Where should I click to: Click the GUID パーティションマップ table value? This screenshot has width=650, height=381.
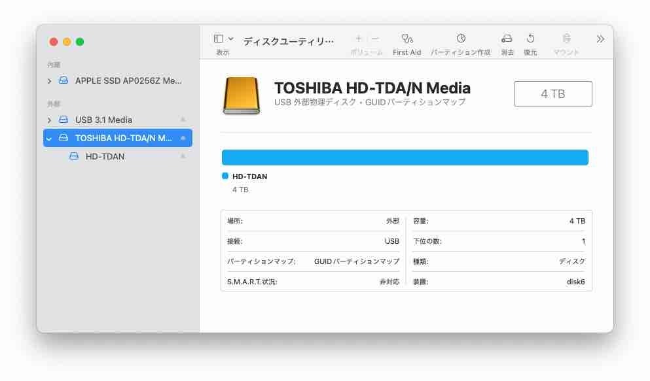pyautogui.click(x=357, y=261)
